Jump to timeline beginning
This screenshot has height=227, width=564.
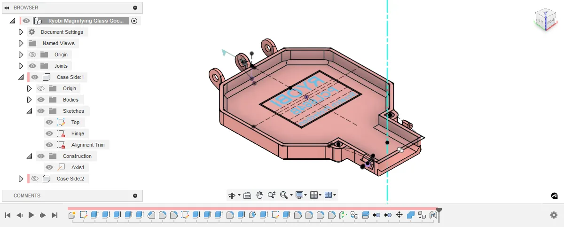pyautogui.click(x=8, y=215)
